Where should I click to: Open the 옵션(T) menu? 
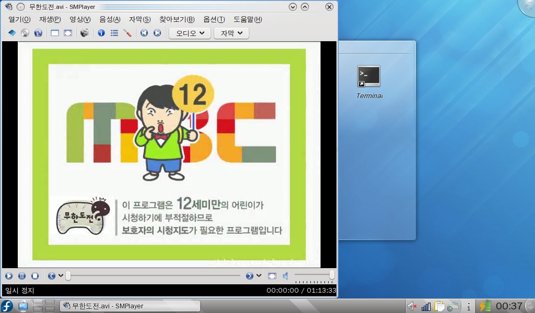pyautogui.click(x=214, y=19)
